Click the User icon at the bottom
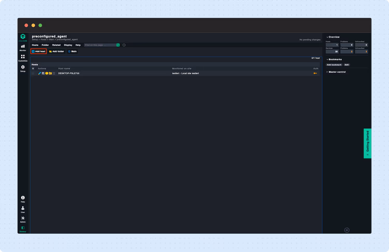Viewport: 389px width, 252px height. point(23,208)
